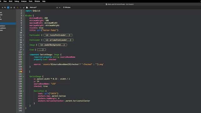Click 'maximumWidth: minimumWidth' on line 6

(x=43, y=23)
